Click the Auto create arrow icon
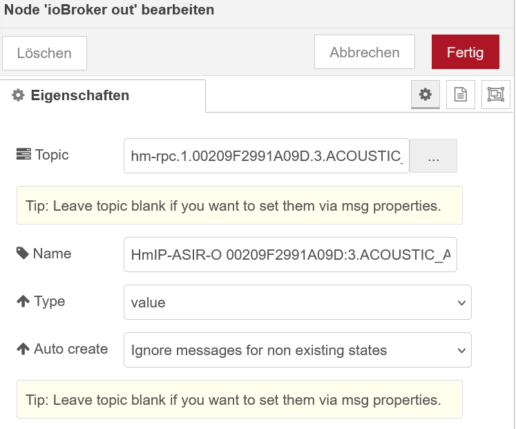This screenshot has width=516, height=429. (23, 349)
